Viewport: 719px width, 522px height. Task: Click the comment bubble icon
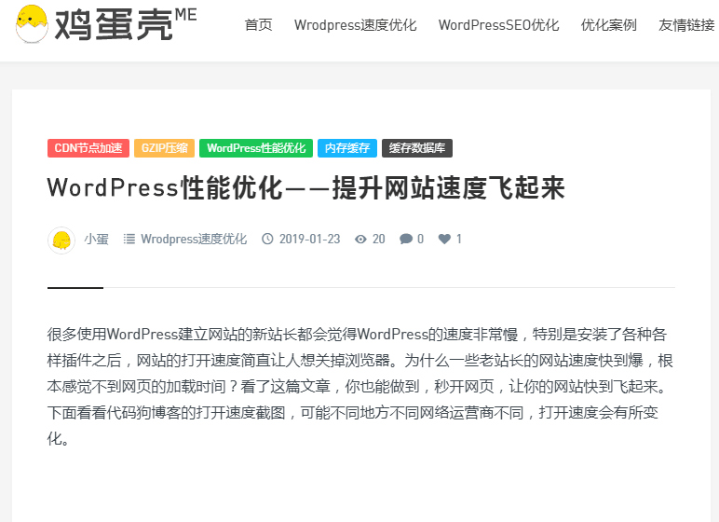tap(406, 239)
